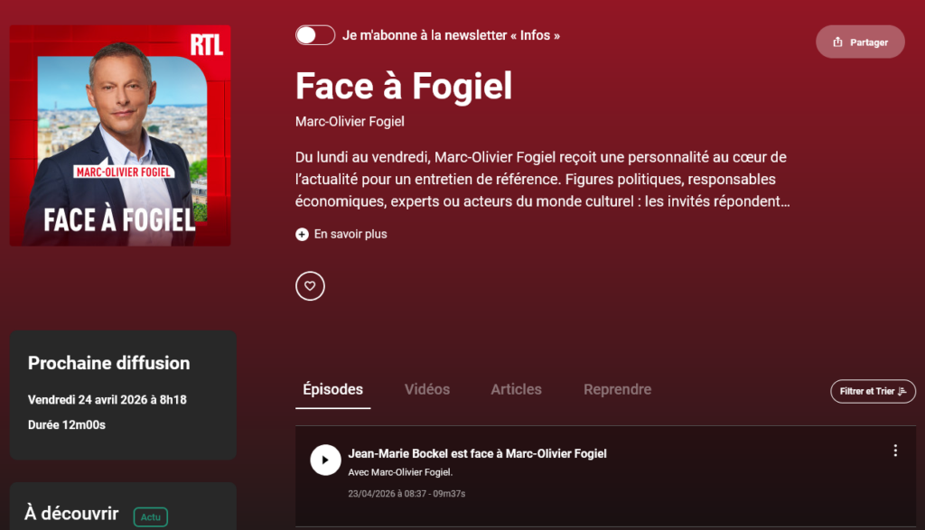Open Jean-Marie Bockel episode title link

[477, 453]
